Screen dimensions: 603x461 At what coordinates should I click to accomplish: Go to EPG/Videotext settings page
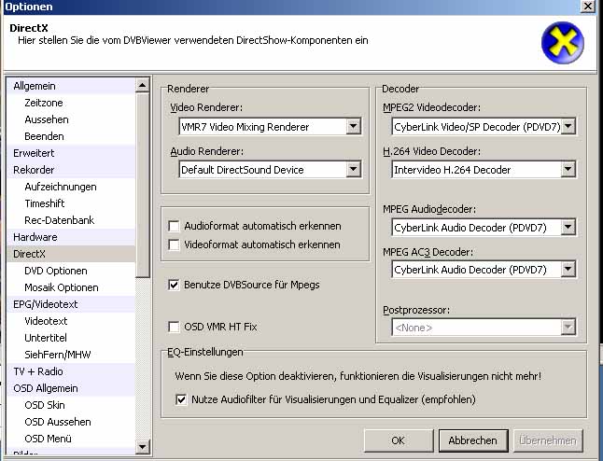47,304
